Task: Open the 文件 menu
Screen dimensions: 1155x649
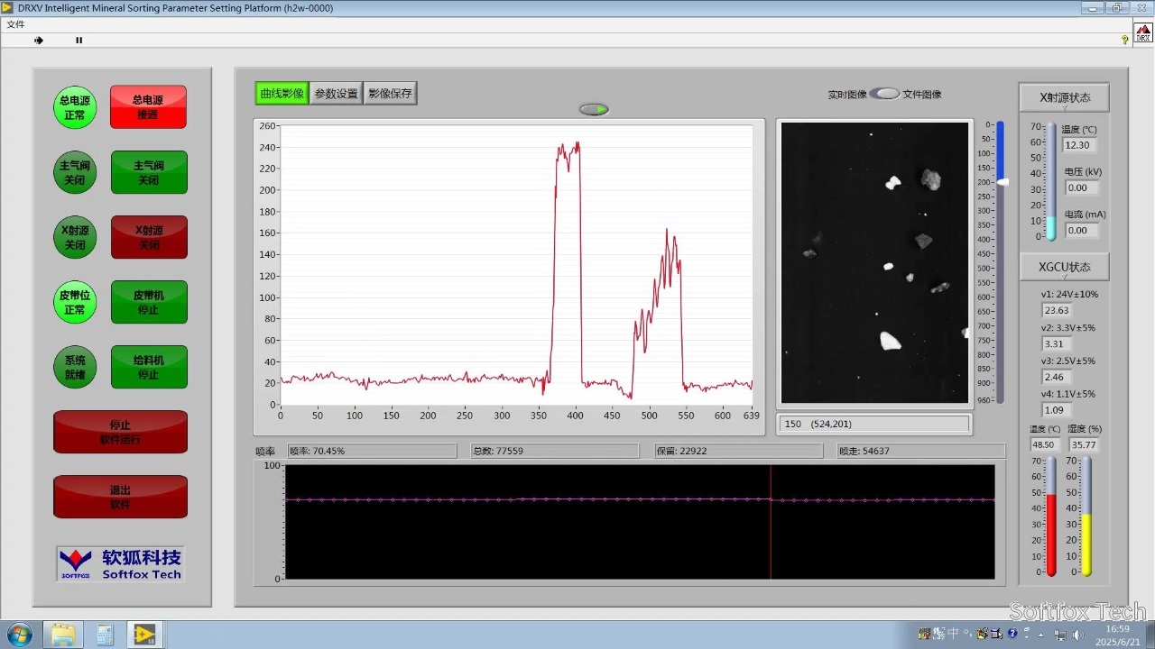Action: 15,24
